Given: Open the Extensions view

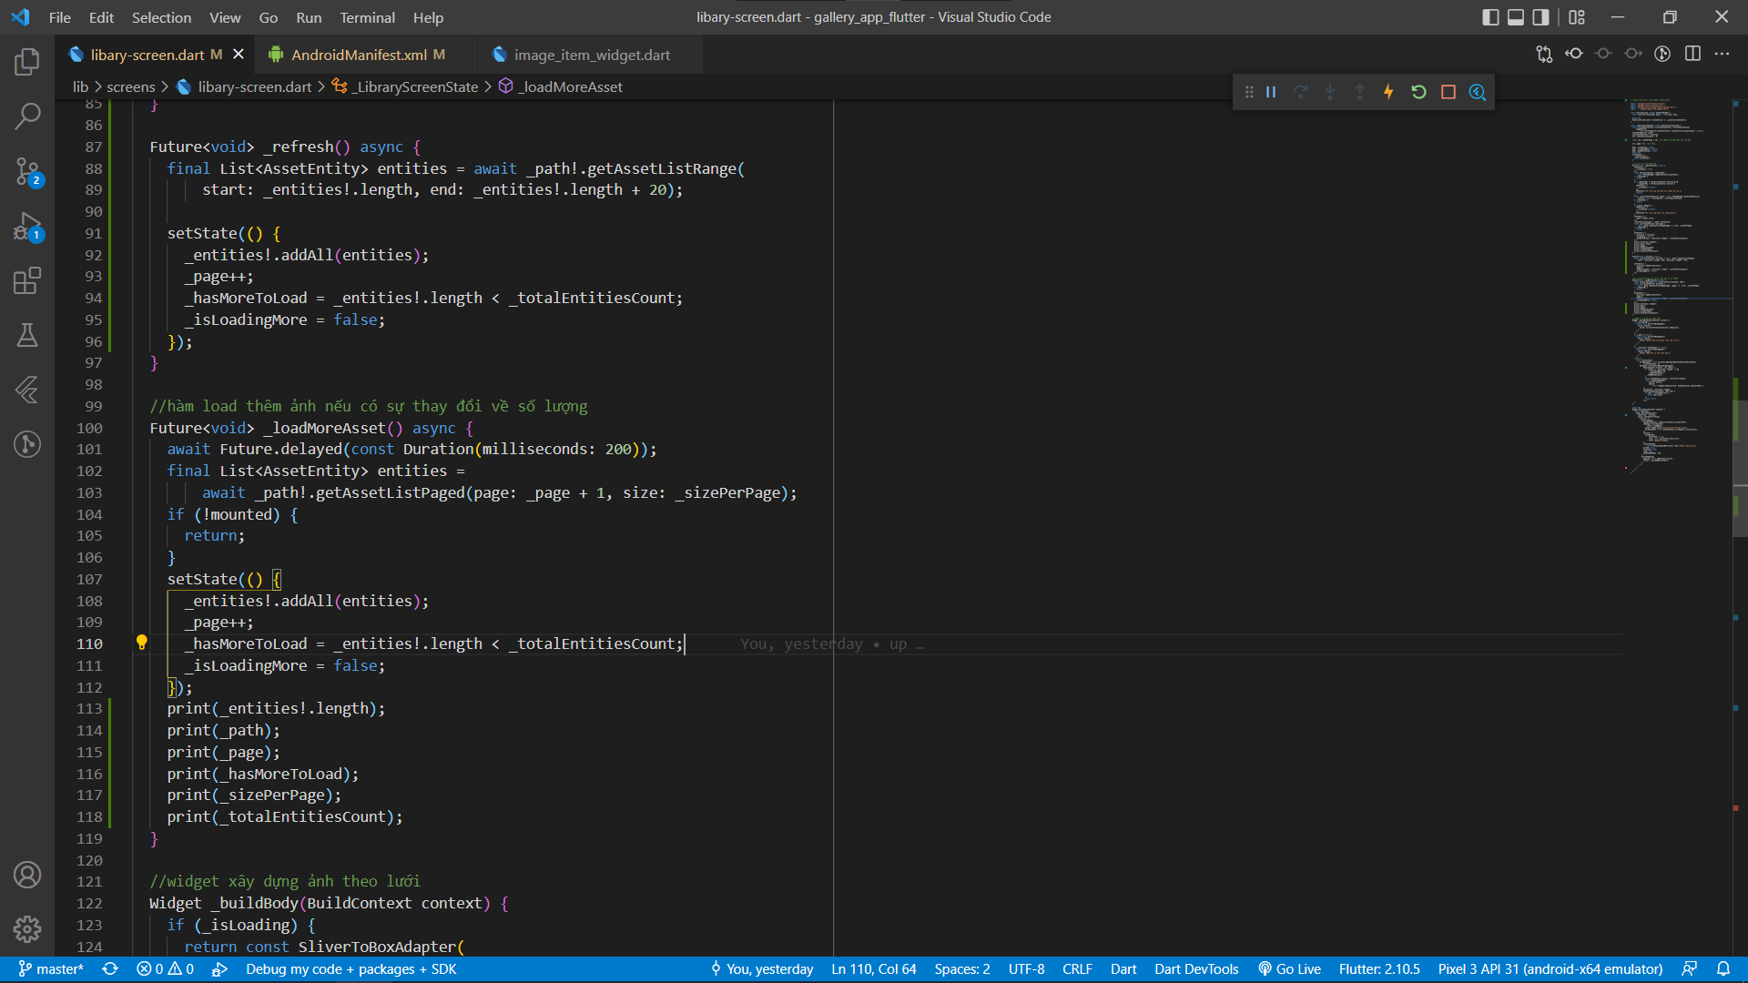Looking at the screenshot, I should click(x=26, y=281).
